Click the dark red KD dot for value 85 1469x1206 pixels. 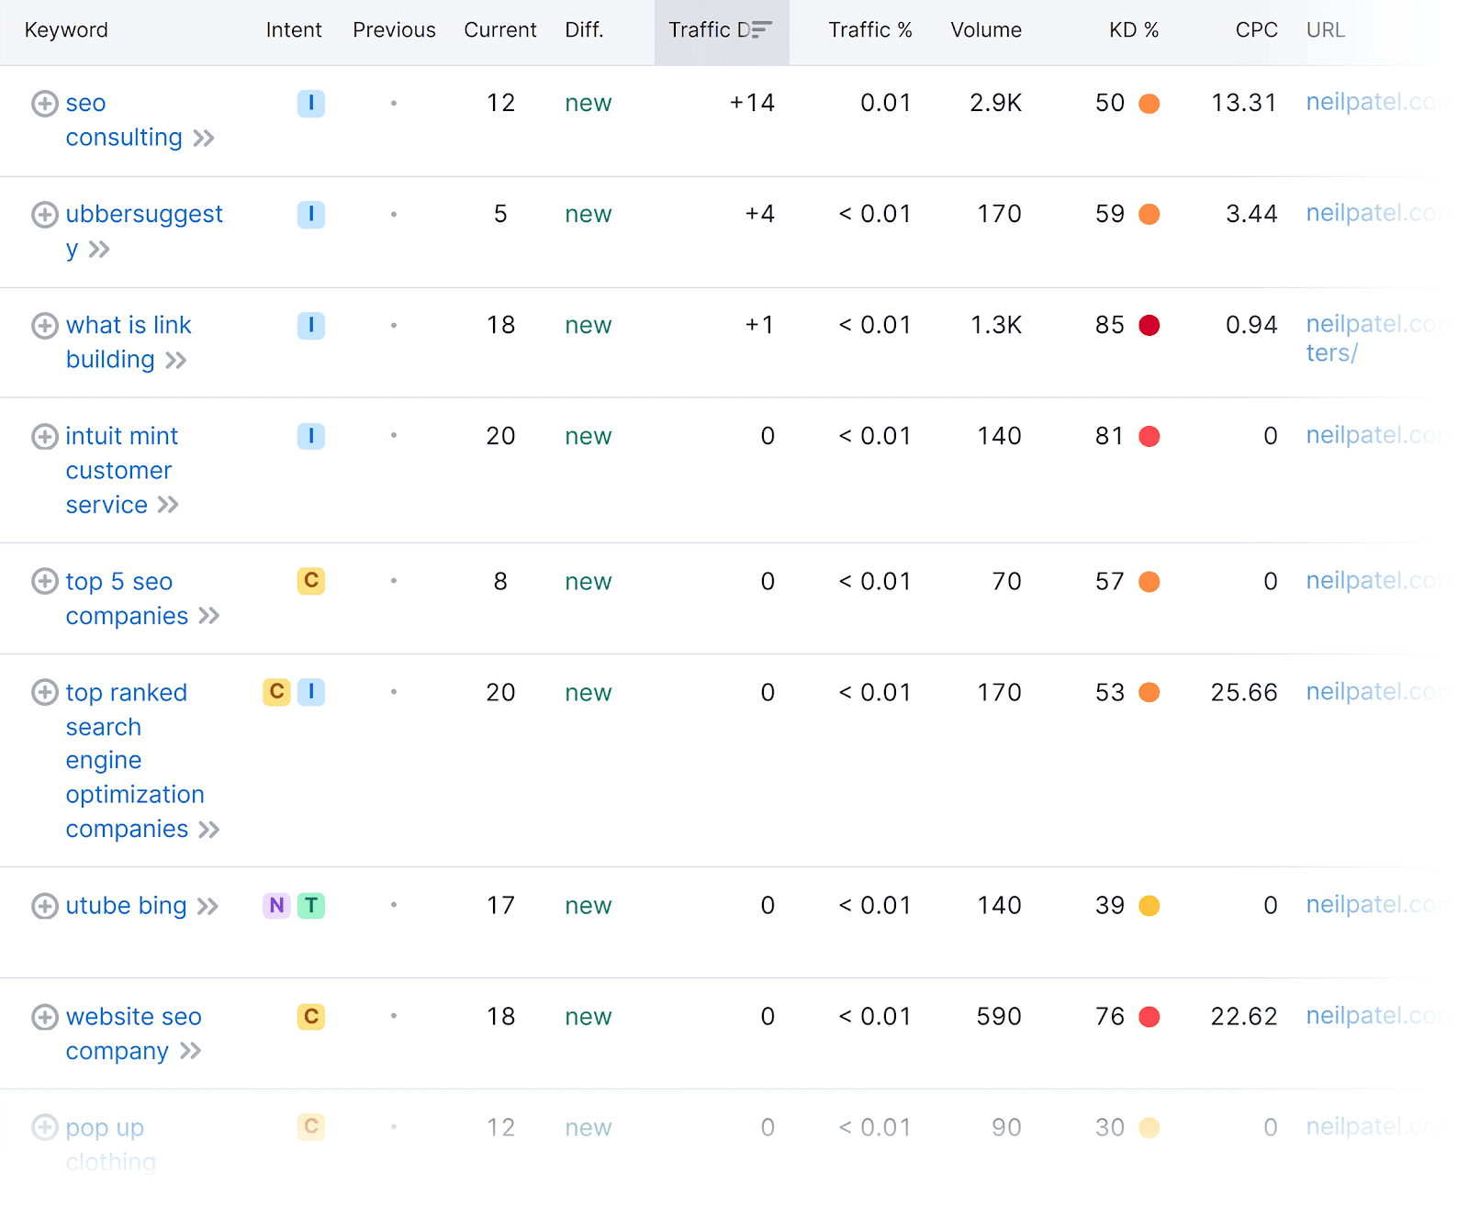(x=1149, y=326)
